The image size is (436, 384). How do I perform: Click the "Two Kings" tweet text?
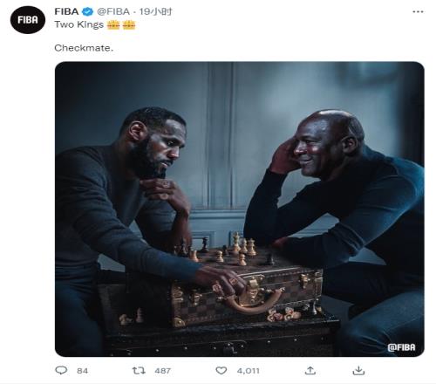click(x=78, y=24)
